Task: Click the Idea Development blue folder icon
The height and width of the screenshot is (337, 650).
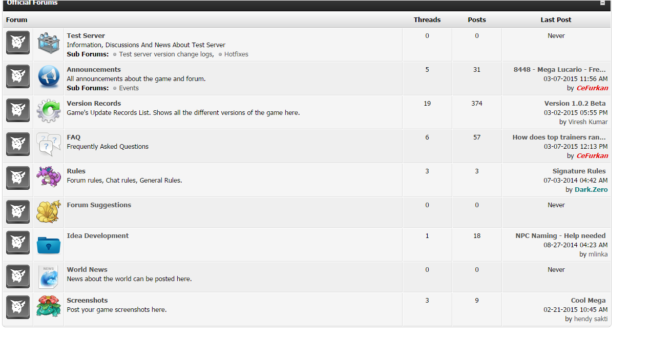Action: [x=49, y=244]
